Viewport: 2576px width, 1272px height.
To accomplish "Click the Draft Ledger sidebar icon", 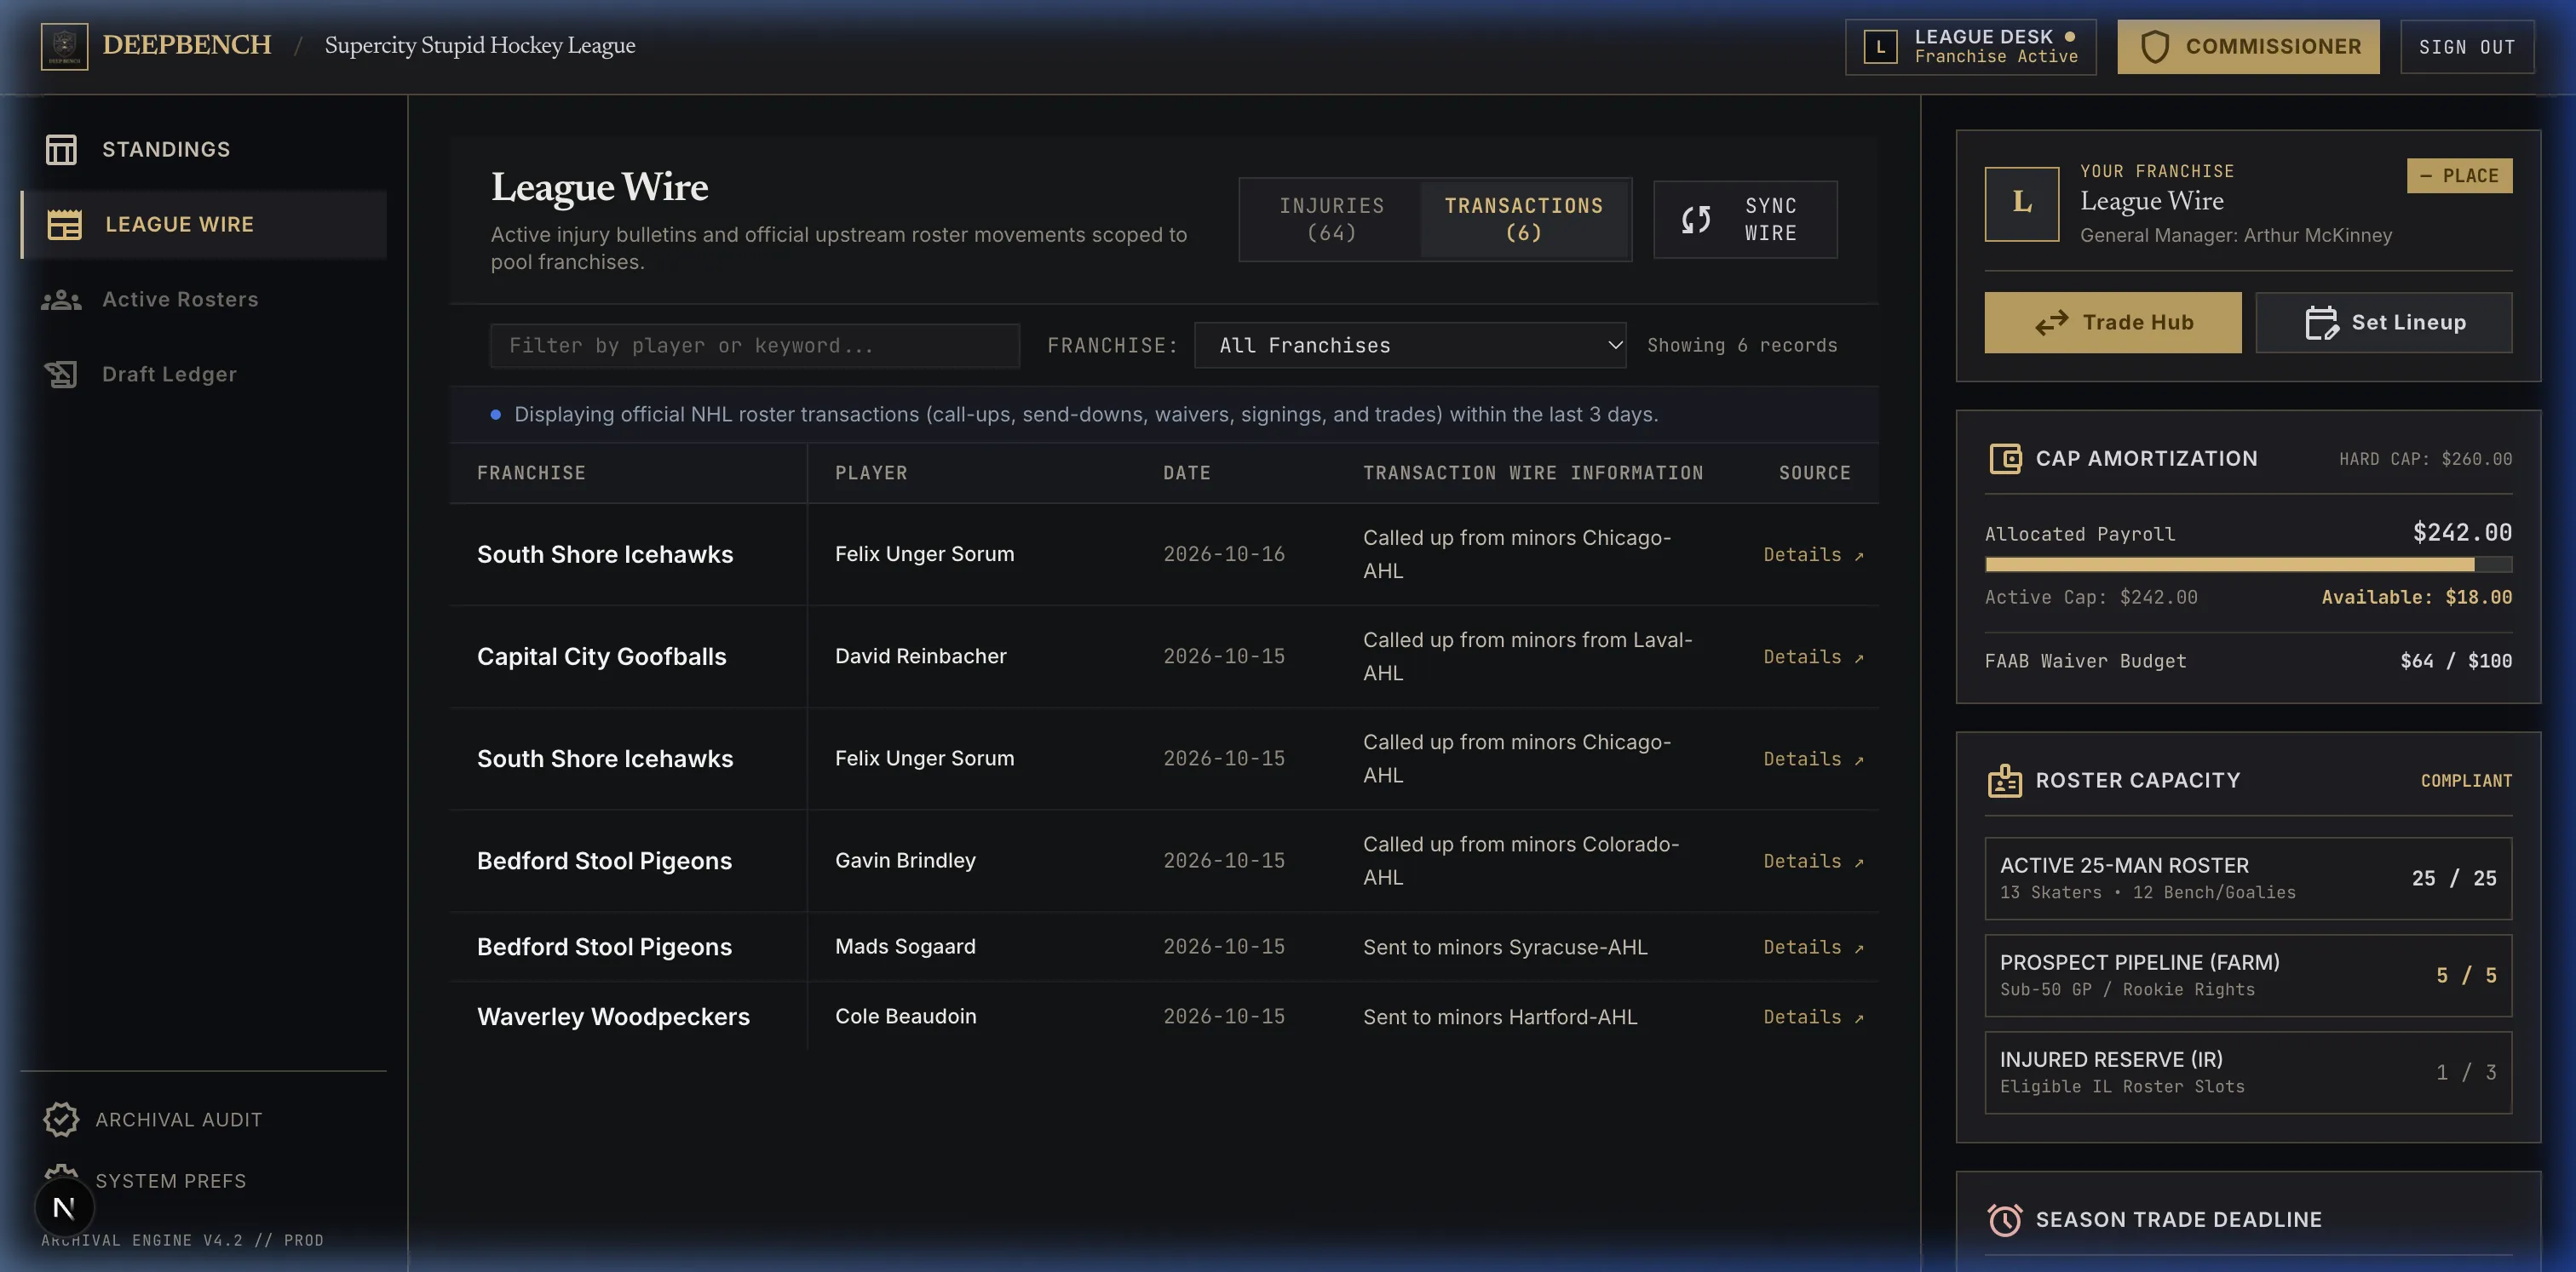I will point(61,374).
